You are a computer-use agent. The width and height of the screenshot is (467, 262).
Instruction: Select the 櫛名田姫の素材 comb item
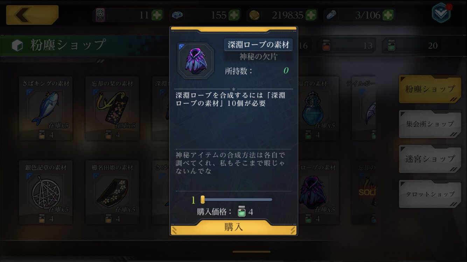point(112,192)
